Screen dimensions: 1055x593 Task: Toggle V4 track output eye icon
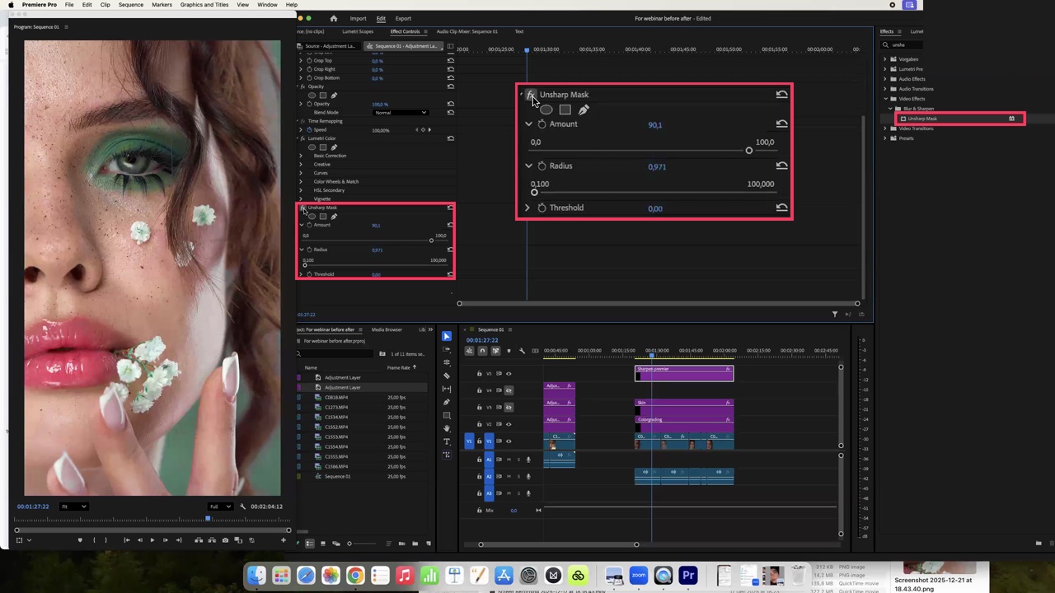509,390
